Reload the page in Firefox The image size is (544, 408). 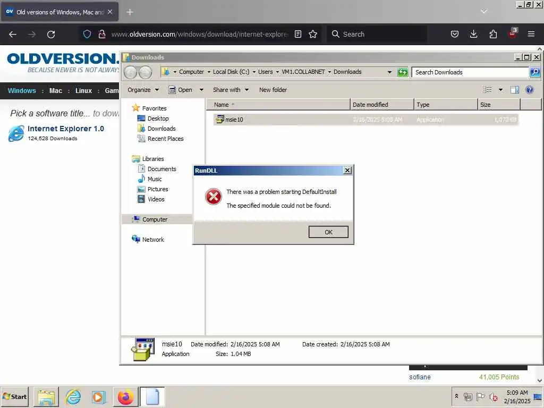click(x=51, y=35)
